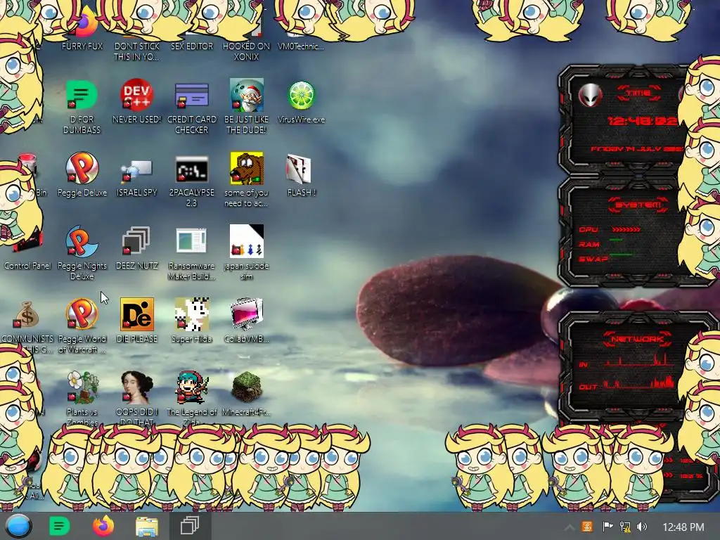Select the DONT STICK THIS IN YO... label

(137, 51)
